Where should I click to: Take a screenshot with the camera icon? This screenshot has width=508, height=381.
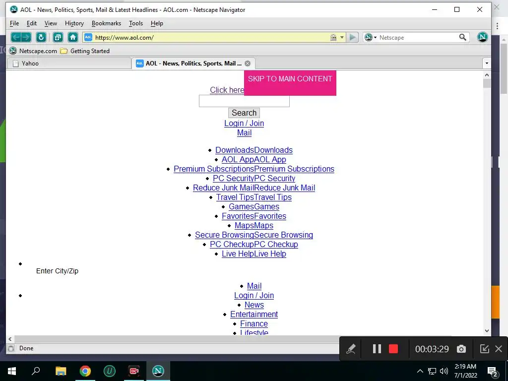click(461, 349)
